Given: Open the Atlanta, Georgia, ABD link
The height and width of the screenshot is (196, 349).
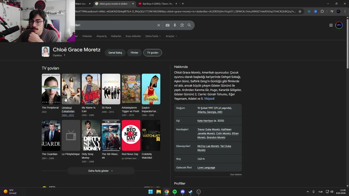Looking at the screenshot, I should pos(210,112).
